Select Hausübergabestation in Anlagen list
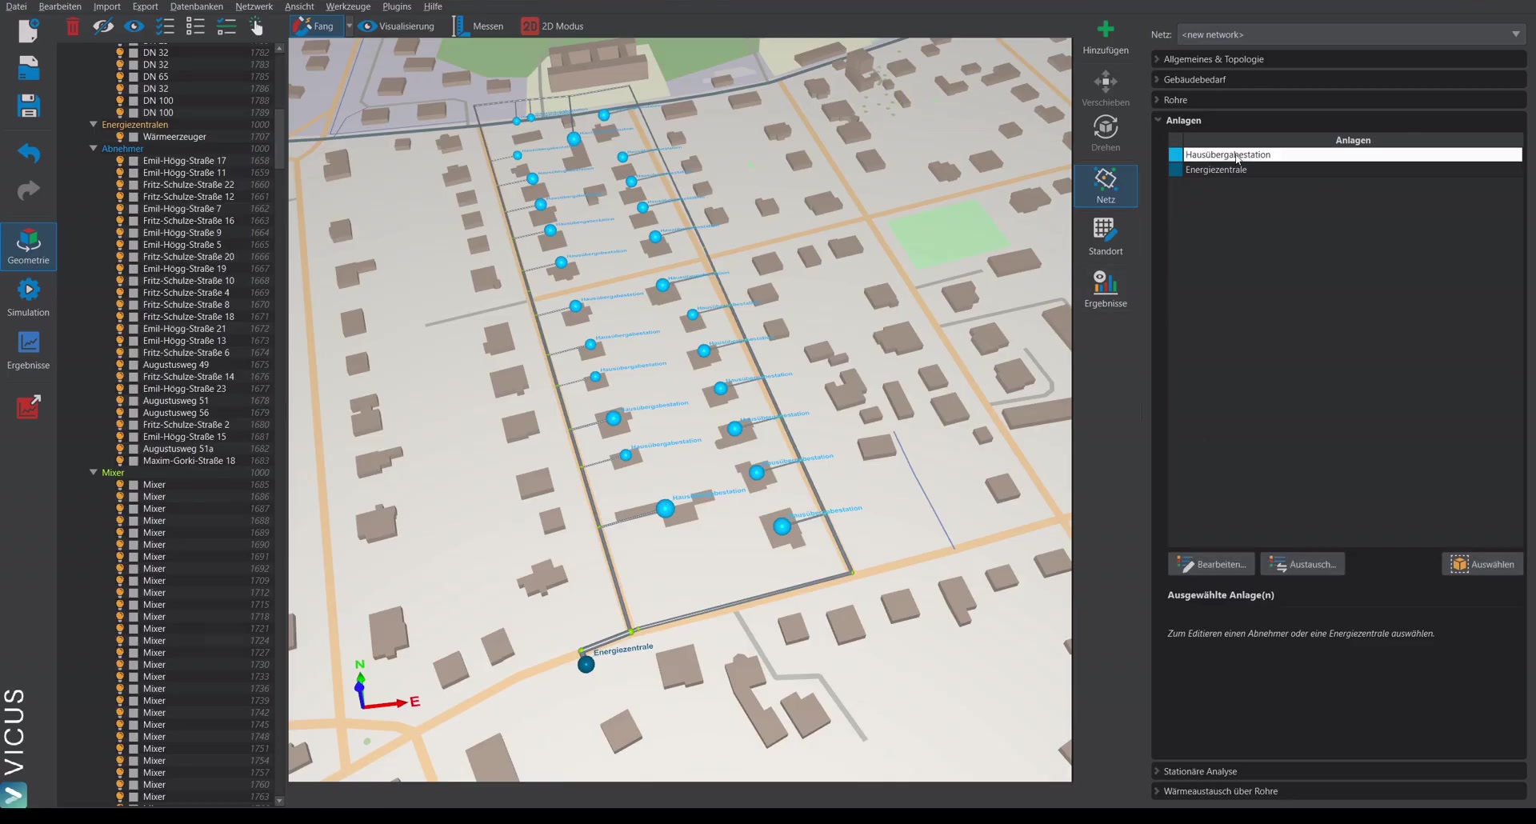This screenshot has height=824, width=1536. point(1352,154)
